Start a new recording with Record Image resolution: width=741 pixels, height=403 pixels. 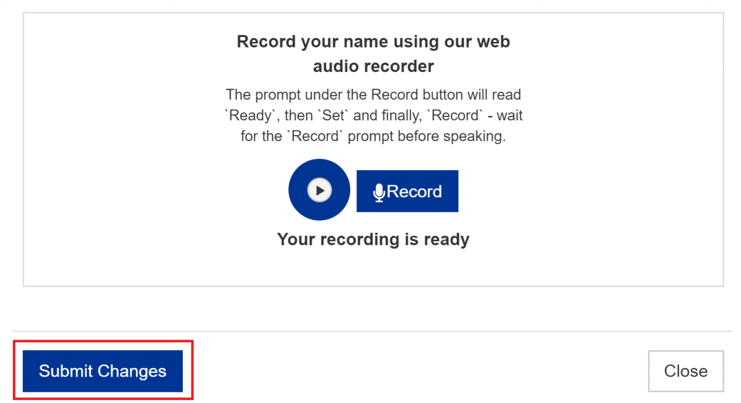click(x=408, y=191)
